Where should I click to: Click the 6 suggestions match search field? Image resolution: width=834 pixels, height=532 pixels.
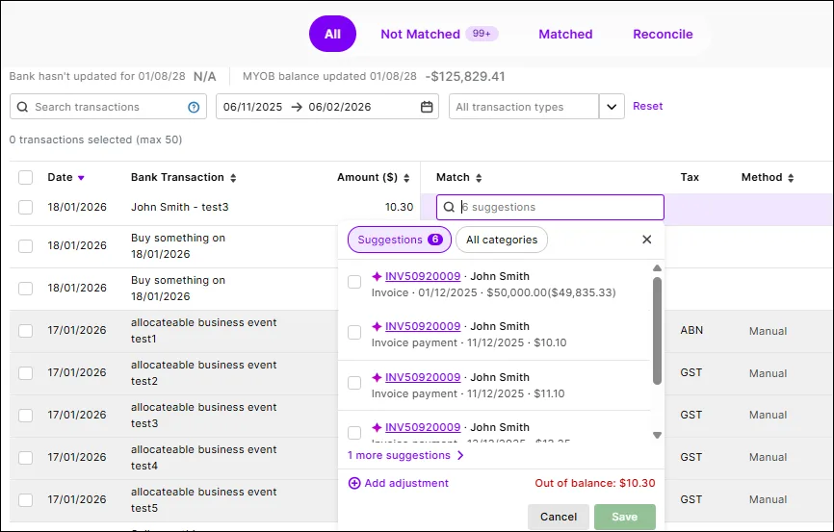(550, 207)
